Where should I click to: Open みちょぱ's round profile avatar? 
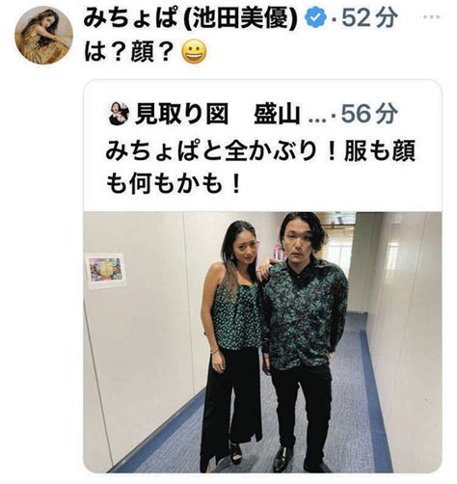click(43, 36)
